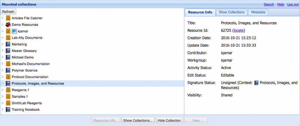Select the Michael's Documentation label
Viewport: 300px width, 126px height.
(31, 64)
